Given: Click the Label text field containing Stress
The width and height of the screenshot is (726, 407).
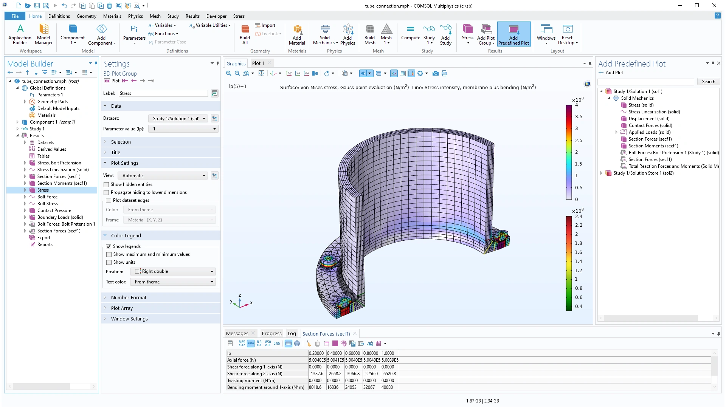Looking at the screenshot, I should pos(163,93).
